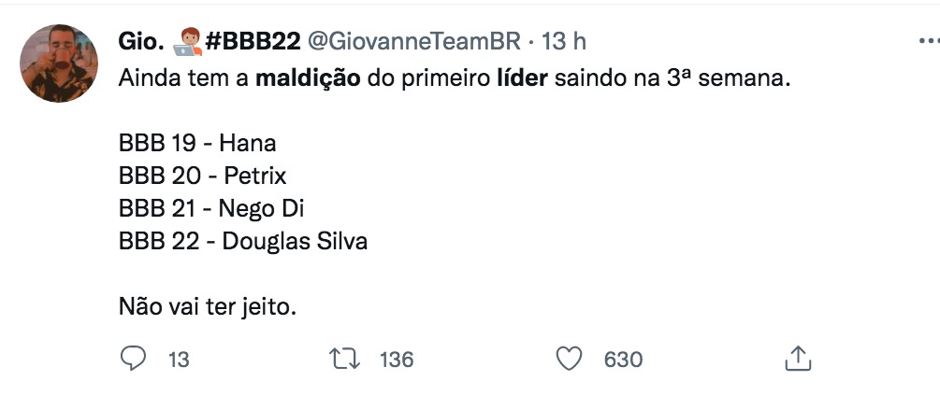Image resolution: width=940 pixels, height=395 pixels.
Task: Click the sentence Não vai ter jeito.
Action: pyautogui.click(x=208, y=305)
